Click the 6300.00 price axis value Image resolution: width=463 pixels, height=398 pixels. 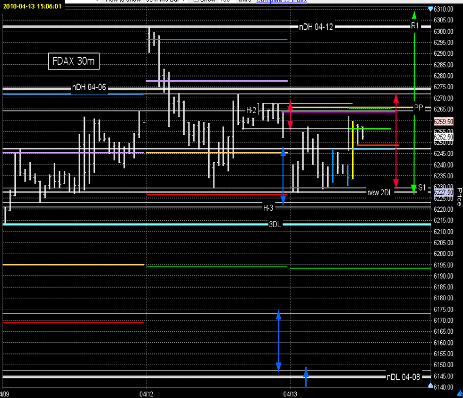[x=443, y=31]
